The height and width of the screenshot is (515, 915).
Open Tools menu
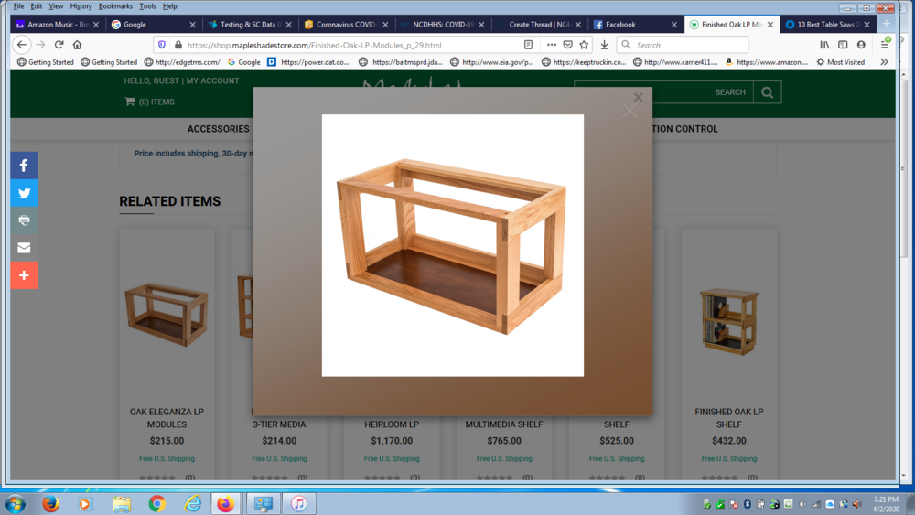147,6
